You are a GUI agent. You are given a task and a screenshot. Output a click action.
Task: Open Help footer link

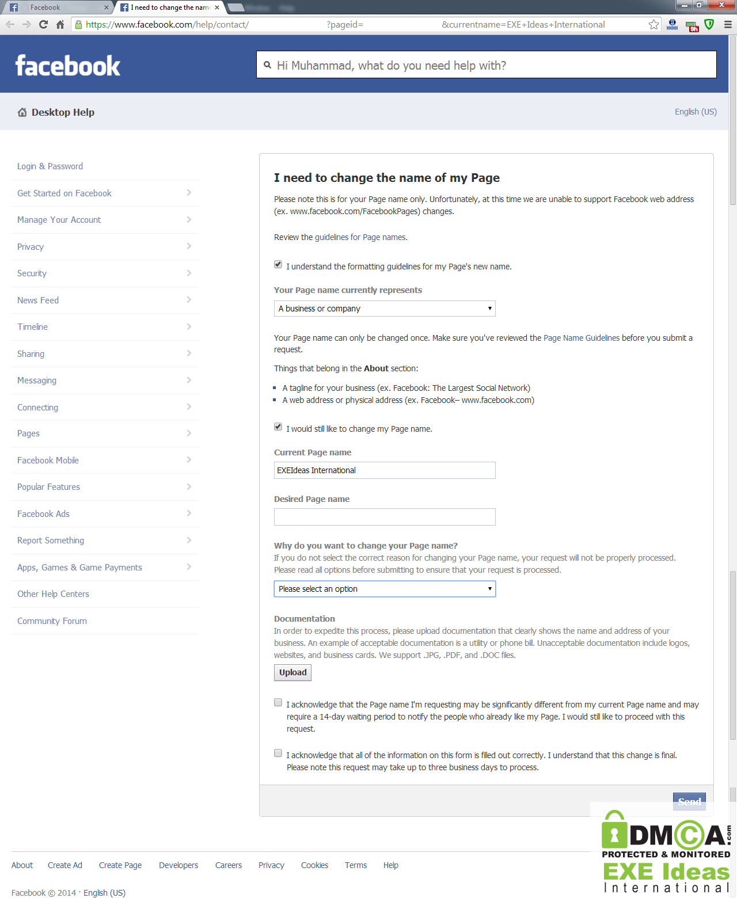tap(391, 865)
